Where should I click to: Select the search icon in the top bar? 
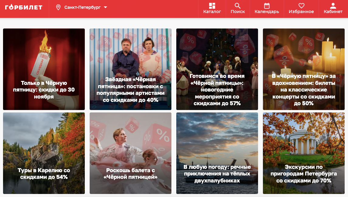click(x=237, y=5)
